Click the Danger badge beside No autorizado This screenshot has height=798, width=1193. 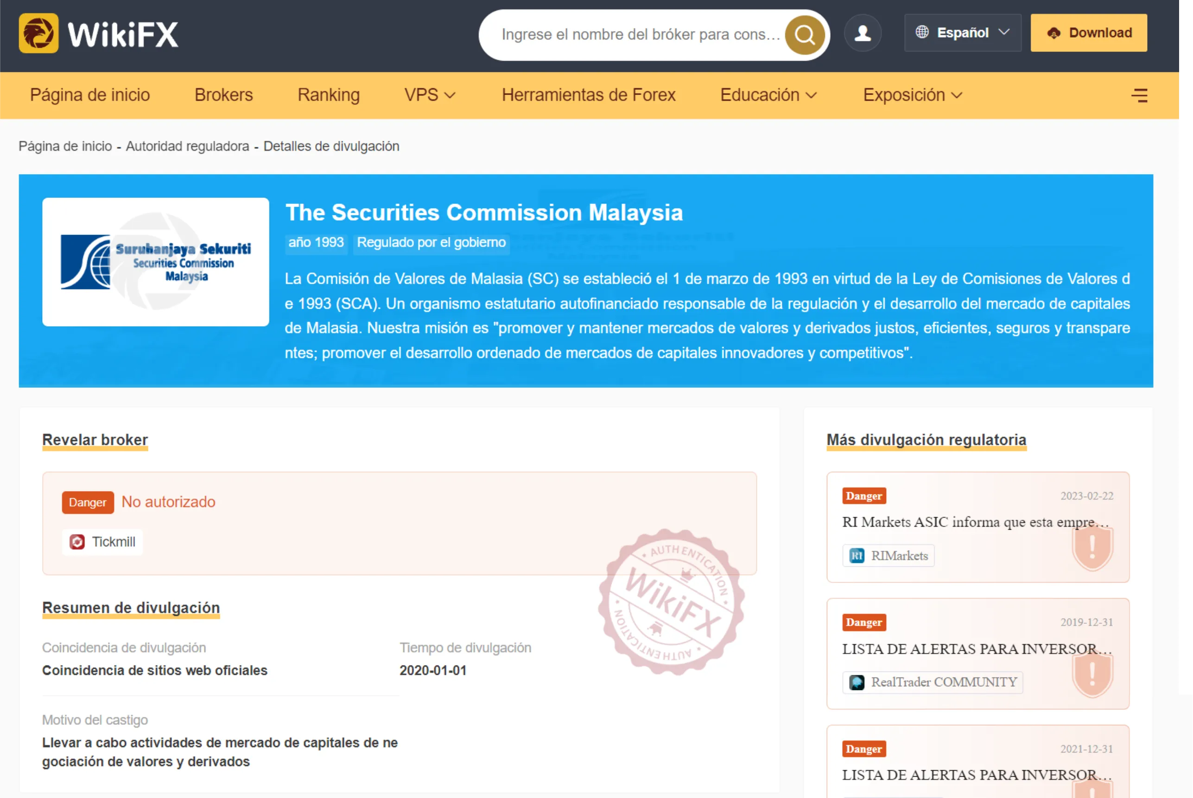(88, 502)
